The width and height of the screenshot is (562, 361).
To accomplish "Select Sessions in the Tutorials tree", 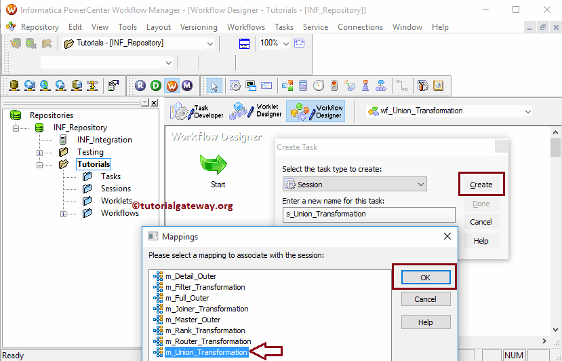I will coord(115,189).
